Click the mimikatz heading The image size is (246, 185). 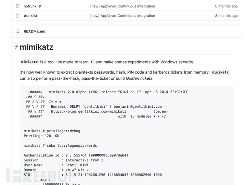(36, 47)
